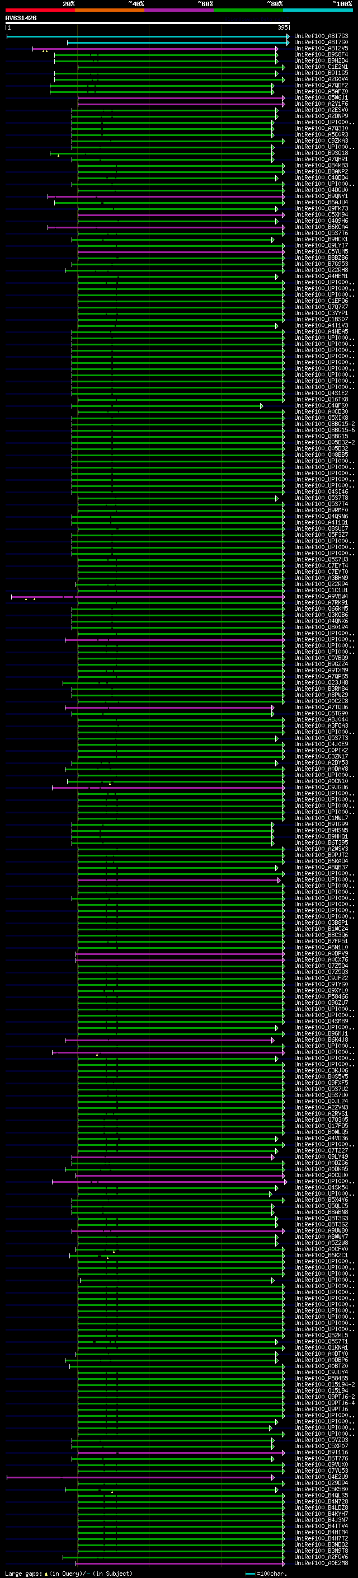Click hit label UniRef100_A9UW80
This screenshot has width=358, height=1578.
pyautogui.click(x=321, y=1230)
